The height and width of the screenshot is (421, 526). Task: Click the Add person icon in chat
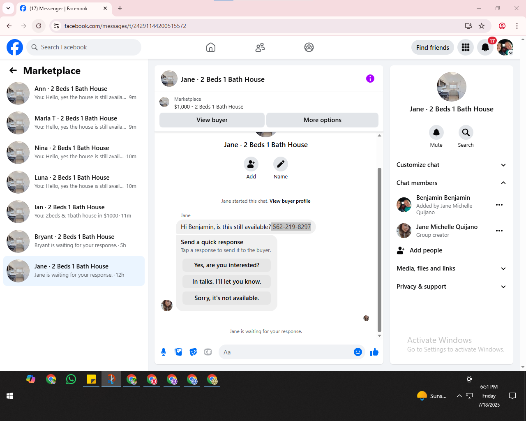click(251, 164)
